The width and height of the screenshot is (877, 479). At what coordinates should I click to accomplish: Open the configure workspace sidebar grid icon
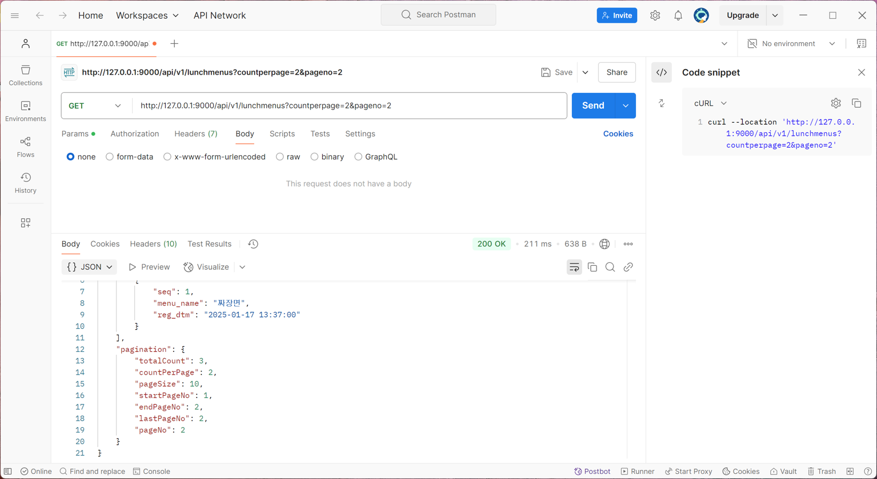(x=25, y=223)
